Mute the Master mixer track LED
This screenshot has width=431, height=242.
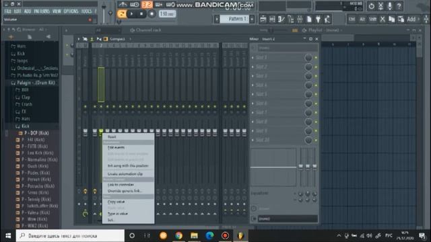click(x=86, y=106)
